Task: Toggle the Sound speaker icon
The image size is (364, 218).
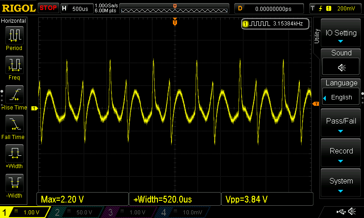Action: (x=341, y=67)
